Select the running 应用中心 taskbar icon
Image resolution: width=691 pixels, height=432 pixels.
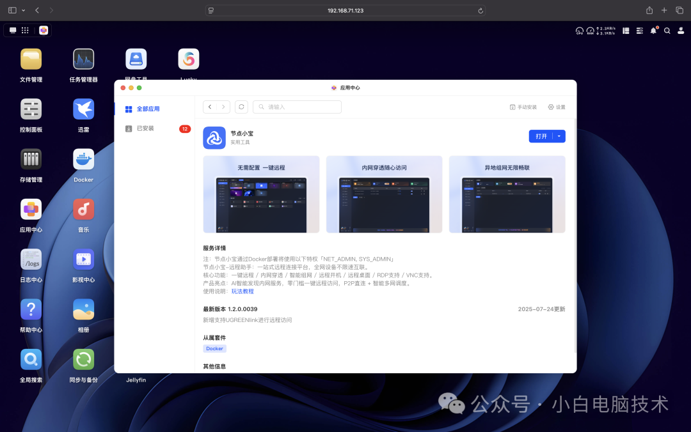tap(44, 31)
